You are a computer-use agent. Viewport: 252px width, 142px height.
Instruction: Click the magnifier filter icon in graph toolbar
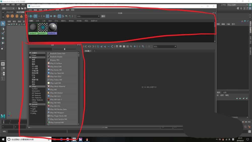(x=131, y=46)
